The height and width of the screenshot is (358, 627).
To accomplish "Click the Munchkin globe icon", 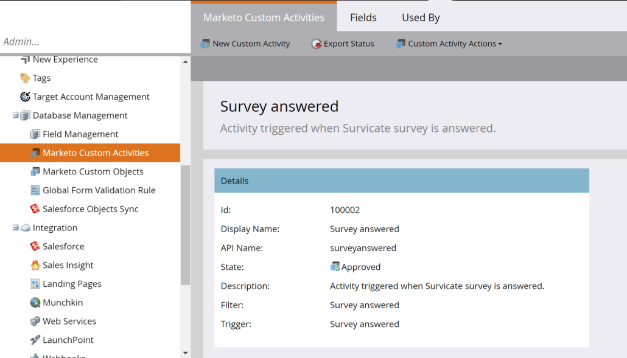I will point(35,303).
